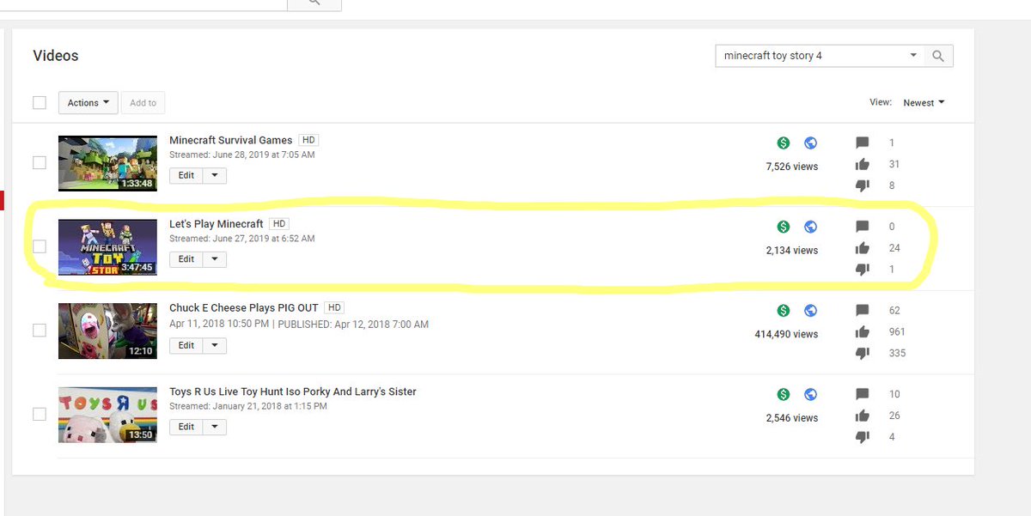Screen dimensions: 1031x516
Task: Click thumbs-up icon for Chuck E Cheese video
Action: [863, 331]
